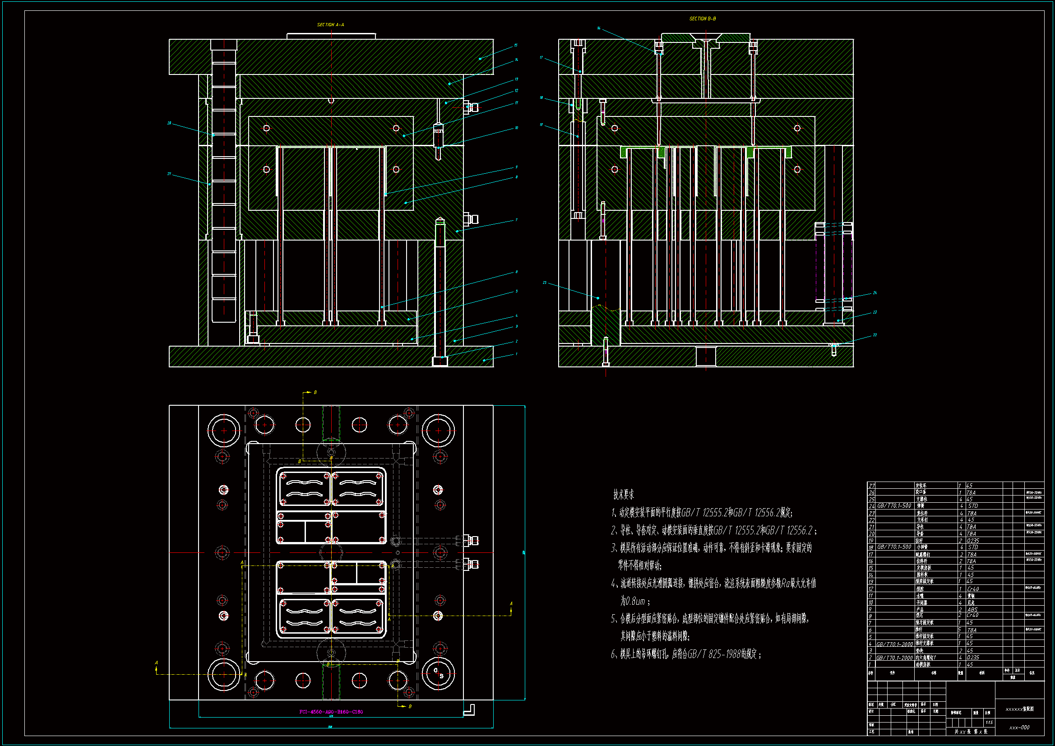Screen dimensions: 1055x746
Task: Select balloon number 20 in Section A-A
Action: tap(169, 123)
